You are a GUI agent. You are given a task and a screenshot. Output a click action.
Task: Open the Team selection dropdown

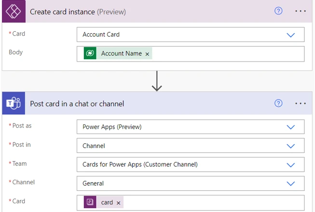290,164
